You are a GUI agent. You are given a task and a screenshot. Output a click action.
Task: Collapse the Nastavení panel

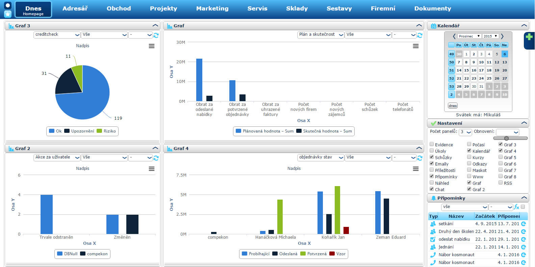coord(524,123)
